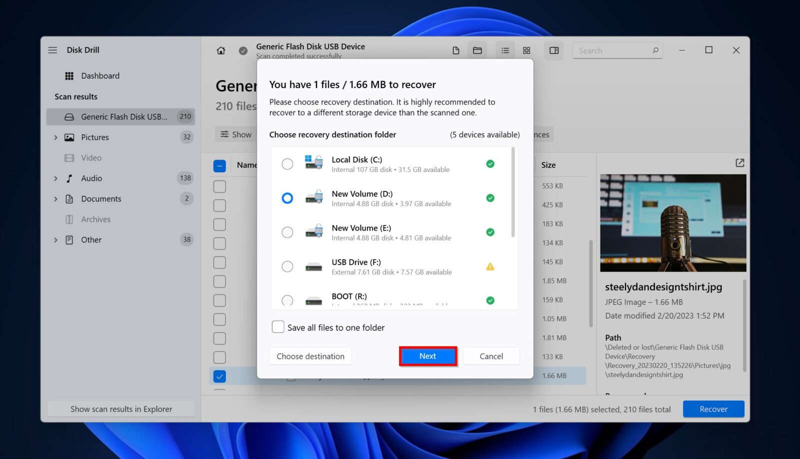Expand the Pictures category

tap(55, 137)
